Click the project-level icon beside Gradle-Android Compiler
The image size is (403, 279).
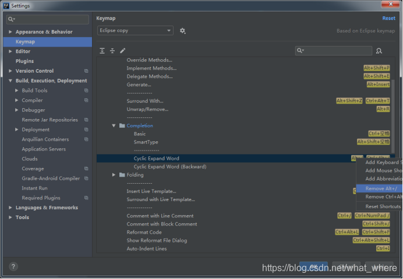click(x=86, y=178)
